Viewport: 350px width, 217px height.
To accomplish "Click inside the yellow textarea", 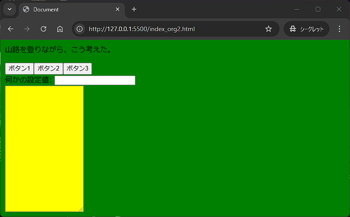I will tap(44, 149).
